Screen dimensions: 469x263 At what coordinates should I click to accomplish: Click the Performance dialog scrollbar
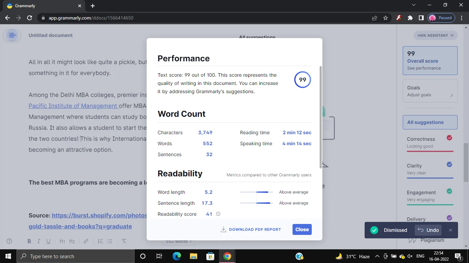click(321, 116)
